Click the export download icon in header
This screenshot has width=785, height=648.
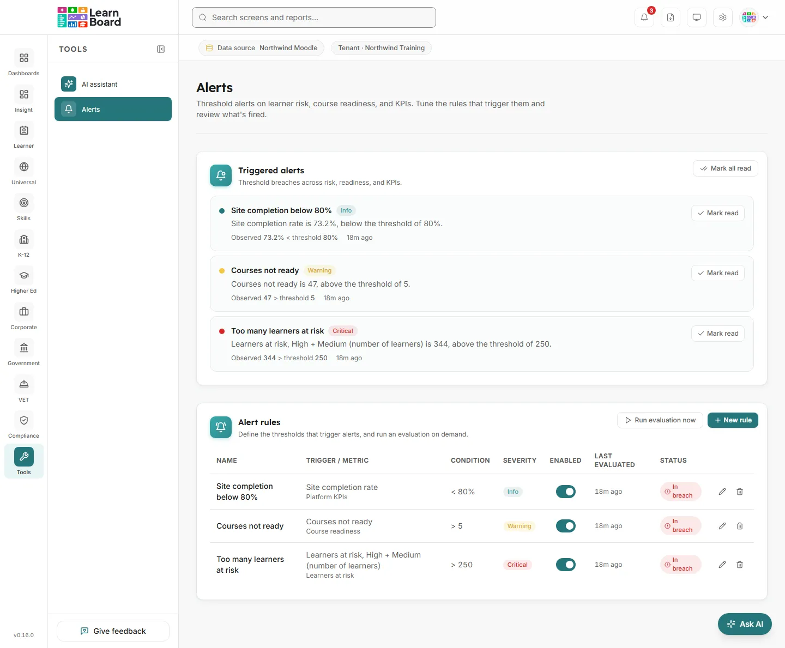pyautogui.click(x=671, y=17)
